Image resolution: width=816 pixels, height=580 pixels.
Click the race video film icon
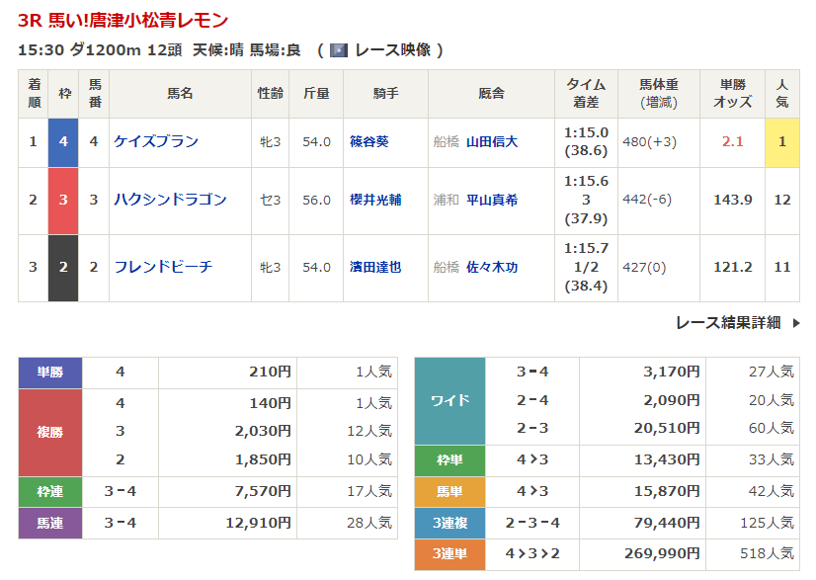pyautogui.click(x=339, y=50)
